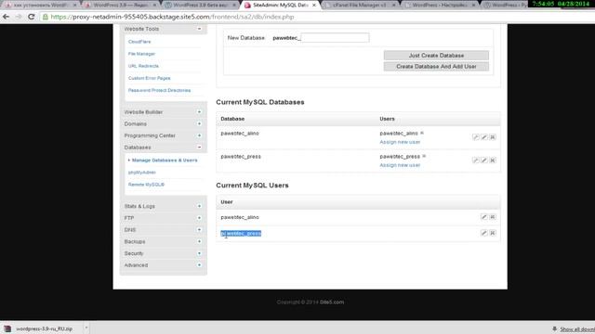This screenshot has height=334, width=595.
Task: Click the Just Create Database button
Action: [436, 56]
